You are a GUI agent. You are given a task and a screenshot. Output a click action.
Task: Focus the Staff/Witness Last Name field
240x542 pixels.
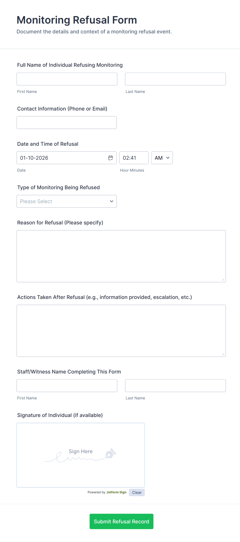click(x=175, y=386)
